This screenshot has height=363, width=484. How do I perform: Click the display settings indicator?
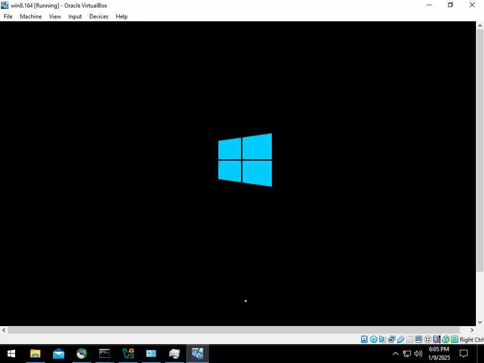point(419,339)
